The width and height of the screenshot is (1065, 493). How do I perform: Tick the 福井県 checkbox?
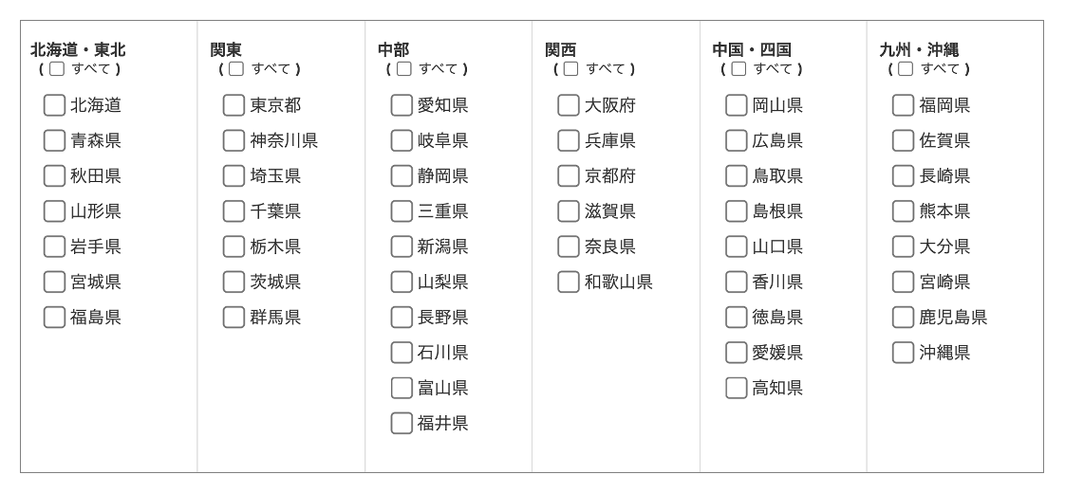(402, 423)
